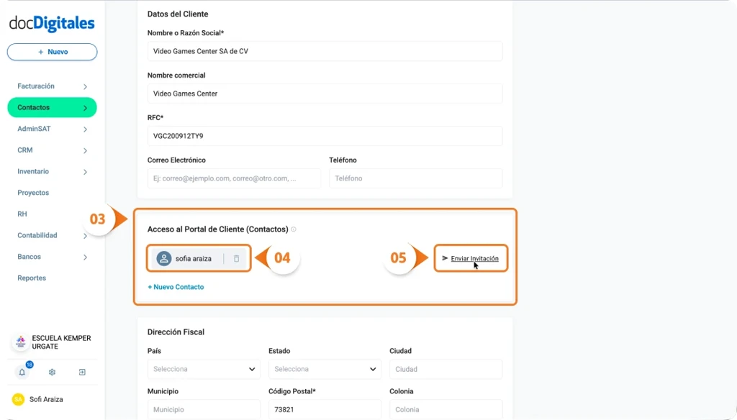Open the Inventario menu item

click(33, 171)
